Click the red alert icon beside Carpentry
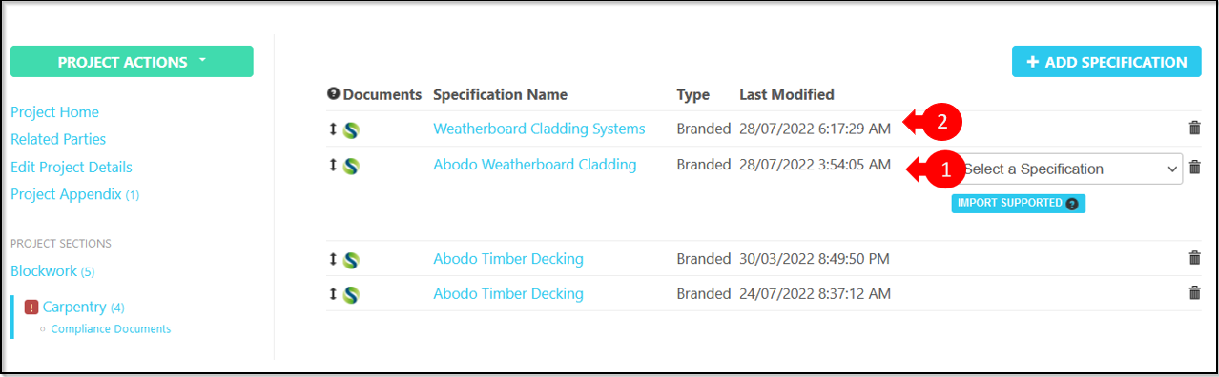The width and height of the screenshot is (1219, 377). point(31,308)
